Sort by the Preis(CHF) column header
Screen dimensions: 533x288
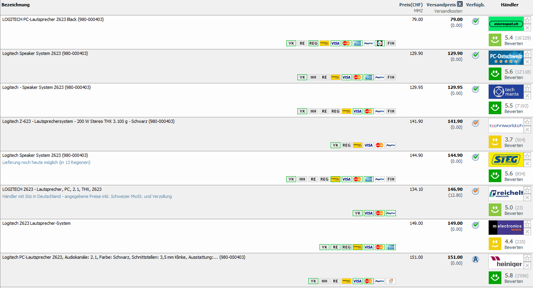[411, 5]
